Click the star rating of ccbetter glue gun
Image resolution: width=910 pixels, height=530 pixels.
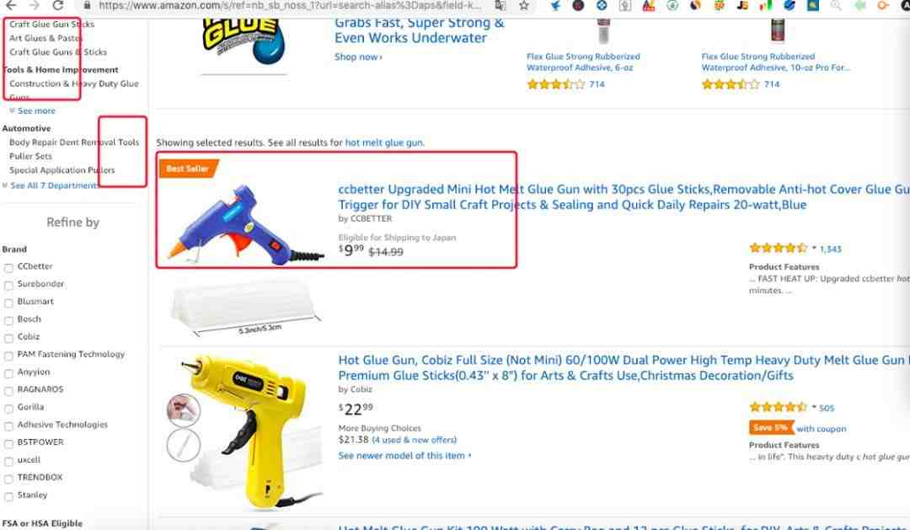[x=778, y=249]
